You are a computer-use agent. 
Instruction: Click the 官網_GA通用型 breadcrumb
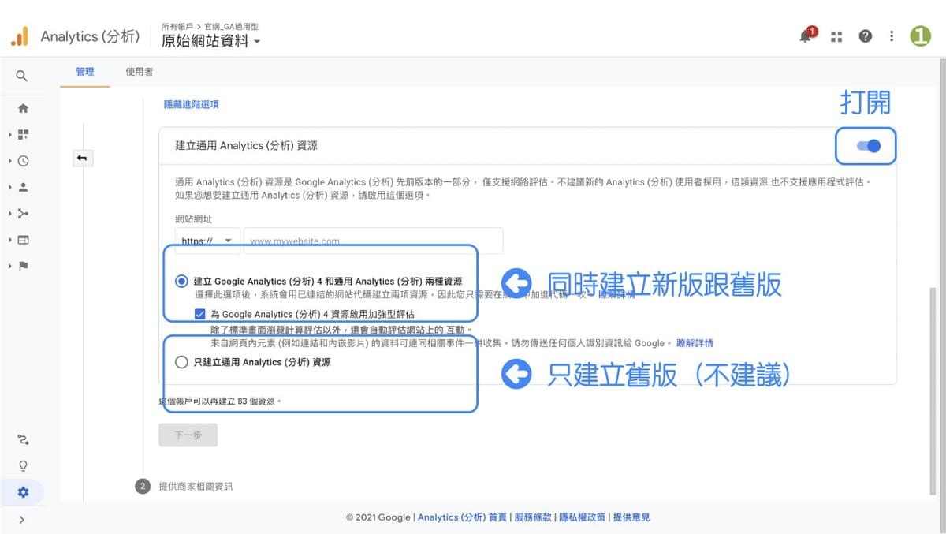pyautogui.click(x=232, y=26)
